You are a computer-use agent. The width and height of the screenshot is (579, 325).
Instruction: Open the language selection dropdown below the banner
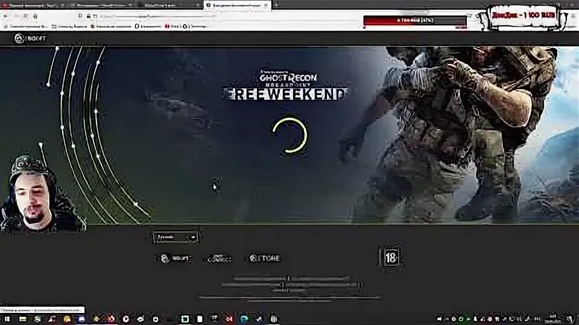pos(176,237)
